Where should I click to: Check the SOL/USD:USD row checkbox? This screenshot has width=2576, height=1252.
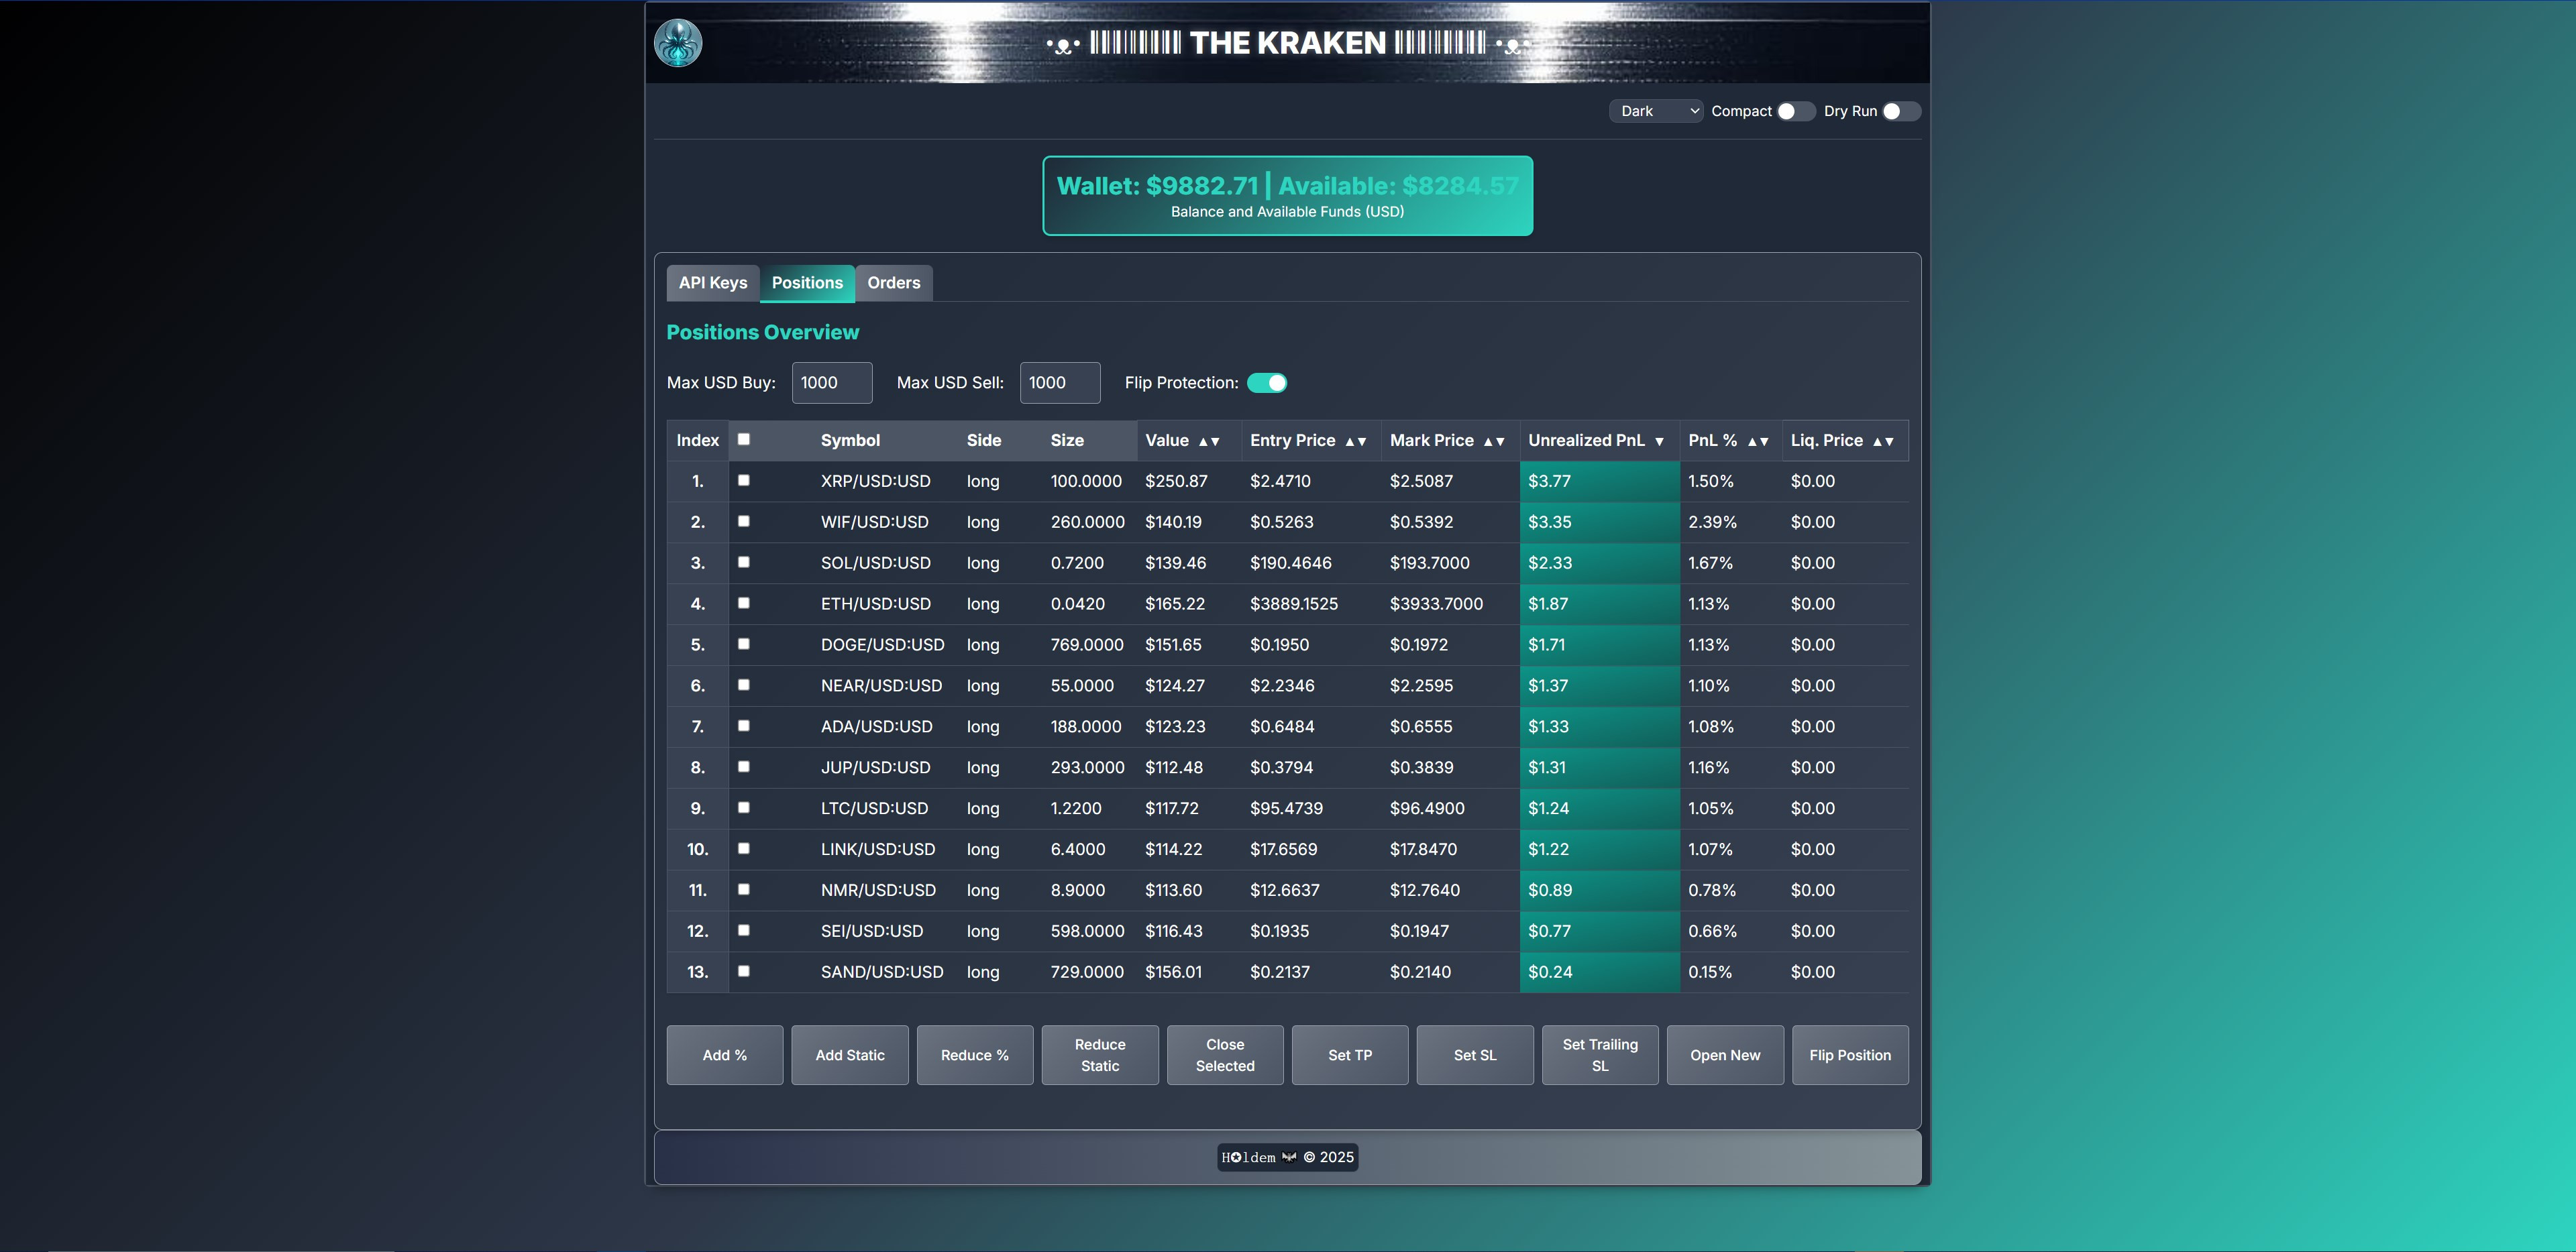(744, 562)
